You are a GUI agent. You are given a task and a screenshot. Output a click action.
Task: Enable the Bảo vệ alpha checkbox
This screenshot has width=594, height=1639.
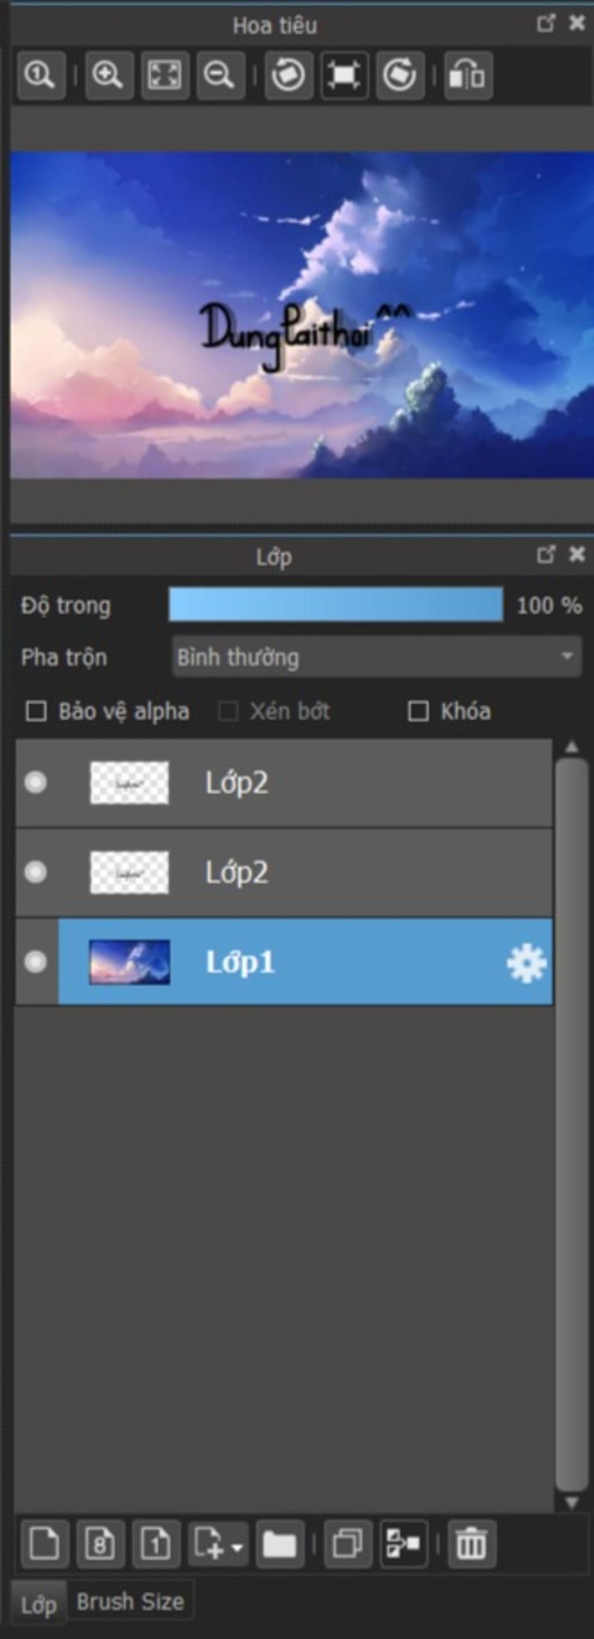(x=35, y=711)
